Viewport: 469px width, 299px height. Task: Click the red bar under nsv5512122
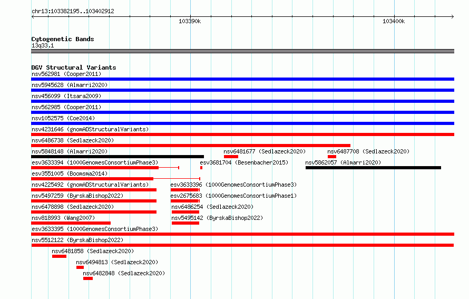tap(242, 245)
